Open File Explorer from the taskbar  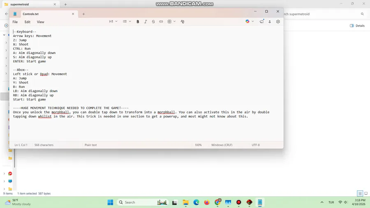185,202
